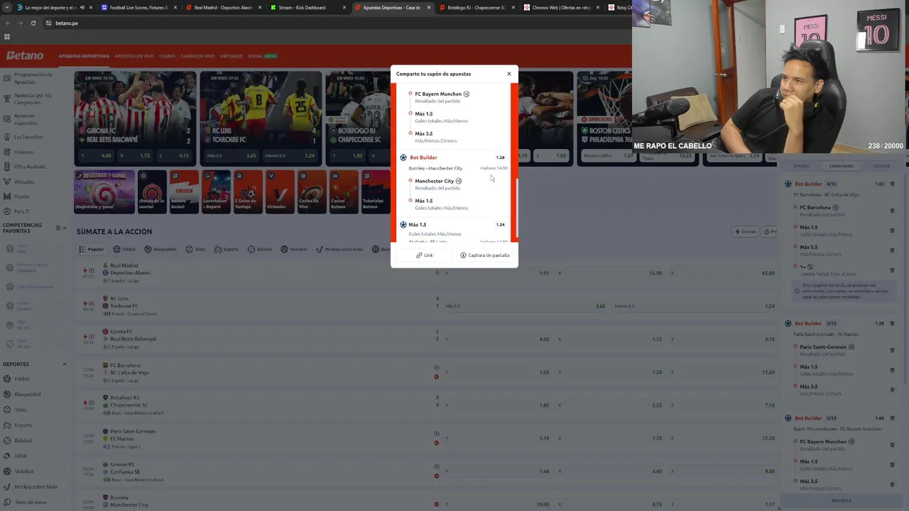Select Tenis in Deportes list
Screen dimensions: 909x511
pos(21,410)
